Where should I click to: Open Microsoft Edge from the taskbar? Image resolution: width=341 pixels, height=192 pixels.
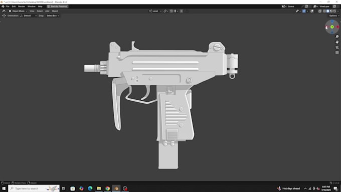(x=90, y=188)
